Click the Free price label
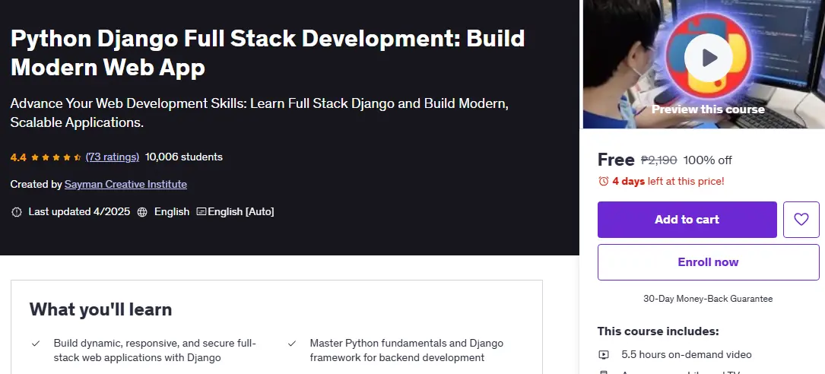This screenshot has width=825, height=374. 616,160
